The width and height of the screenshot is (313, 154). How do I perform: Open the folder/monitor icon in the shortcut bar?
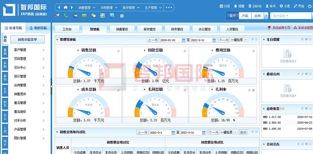click(x=75, y=16)
